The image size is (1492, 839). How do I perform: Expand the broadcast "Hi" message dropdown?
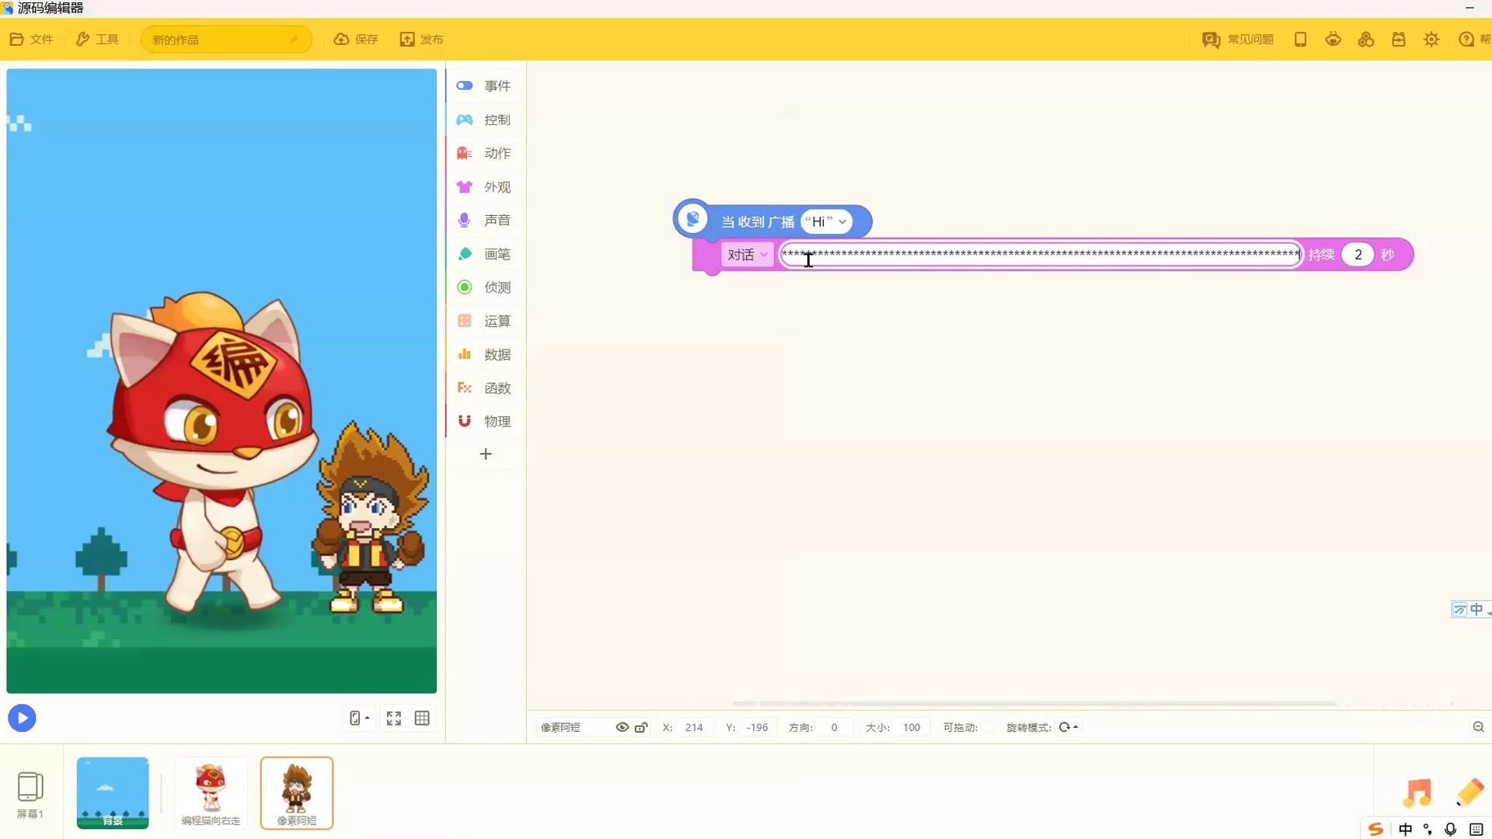point(842,221)
